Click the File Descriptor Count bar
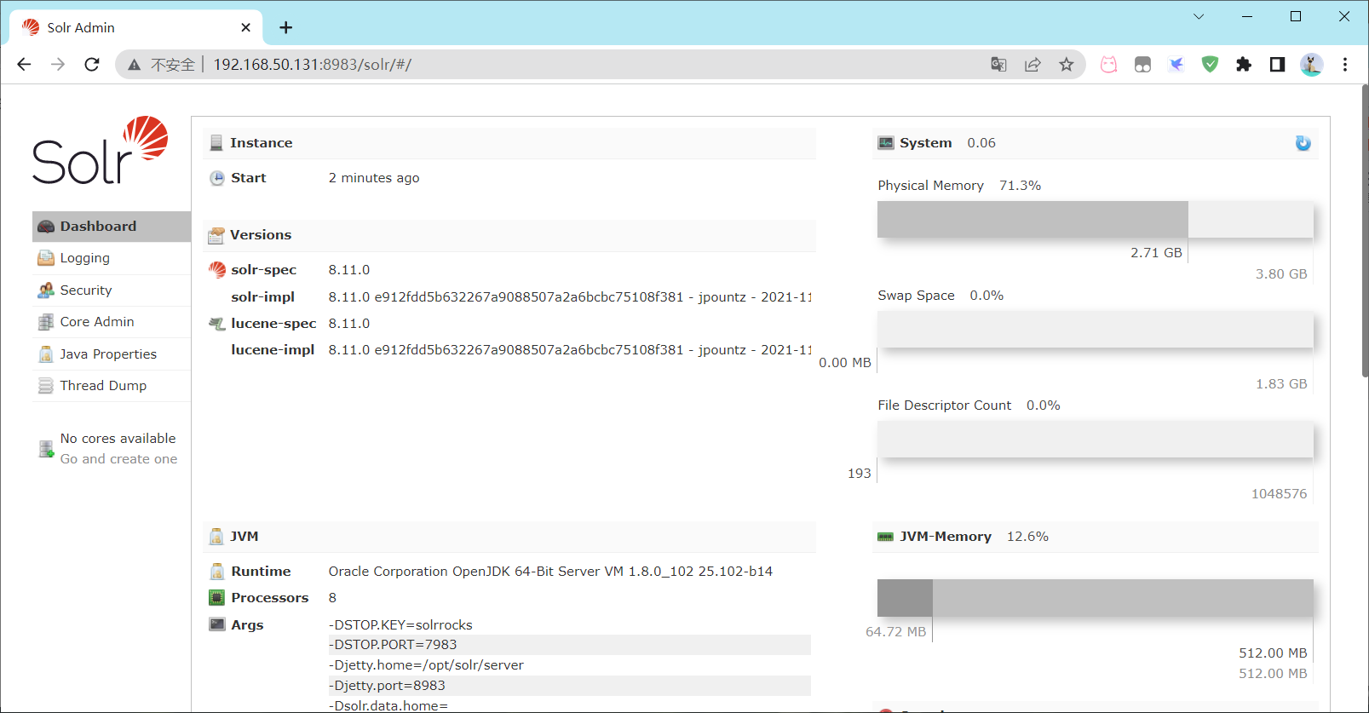The height and width of the screenshot is (713, 1369). click(x=1096, y=440)
